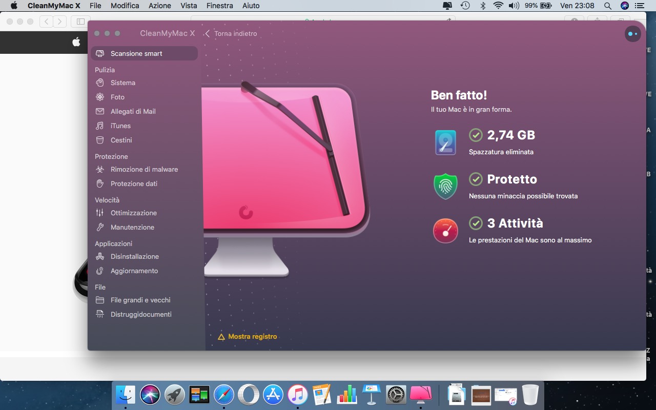Open the Vista menu

(x=189, y=6)
